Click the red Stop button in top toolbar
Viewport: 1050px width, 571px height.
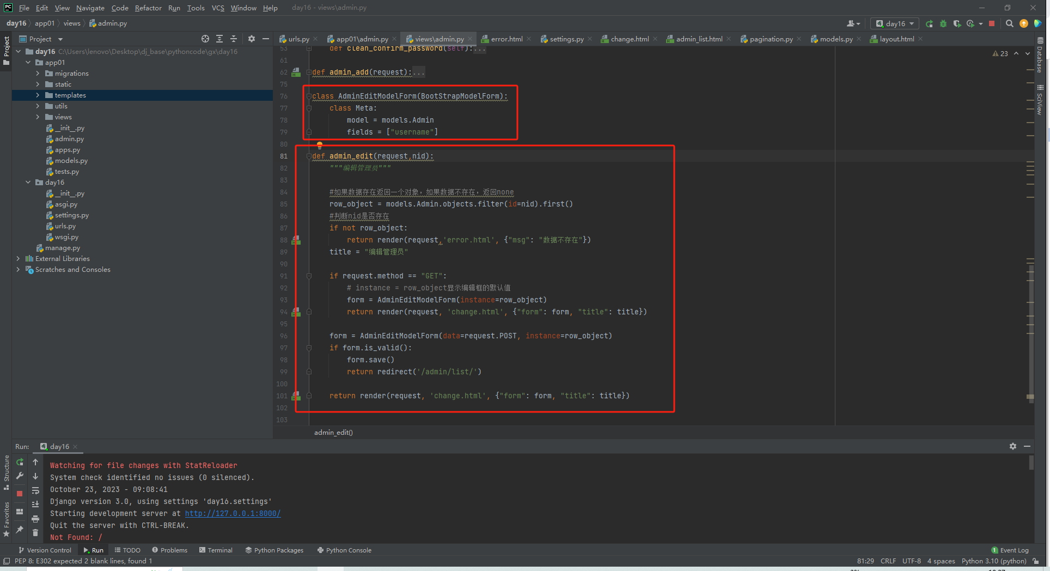992,23
